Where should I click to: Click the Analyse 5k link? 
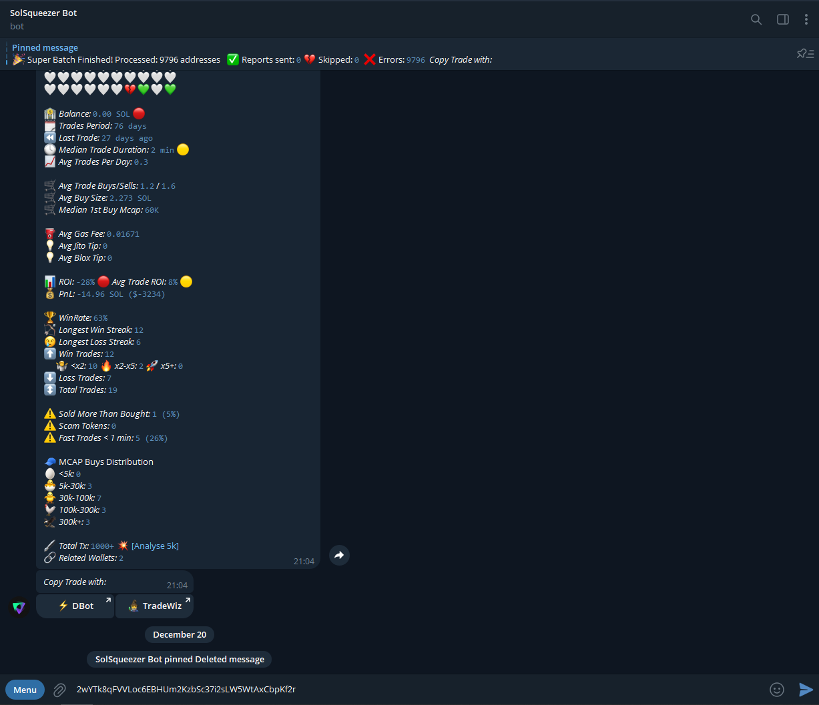pyautogui.click(x=155, y=546)
